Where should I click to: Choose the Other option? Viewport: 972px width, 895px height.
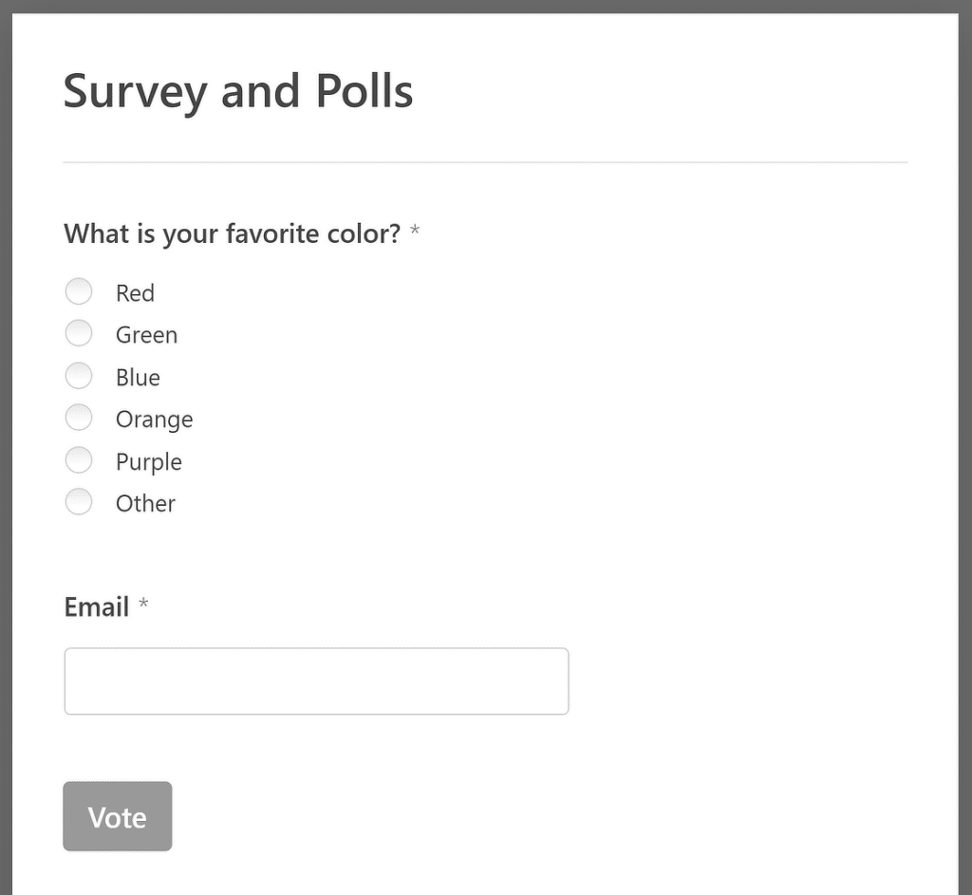pos(79,501)
